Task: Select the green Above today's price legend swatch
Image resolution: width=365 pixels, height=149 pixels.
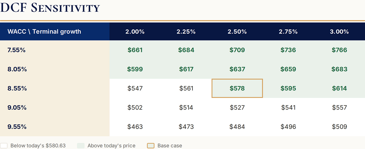Action: pos(81,146)
